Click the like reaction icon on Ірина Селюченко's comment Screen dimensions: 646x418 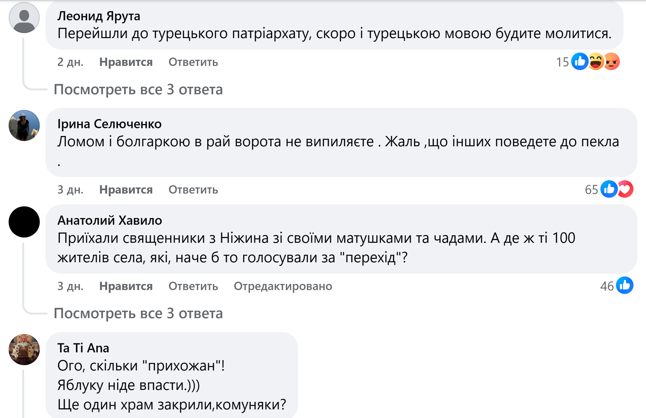click(609, 189)
